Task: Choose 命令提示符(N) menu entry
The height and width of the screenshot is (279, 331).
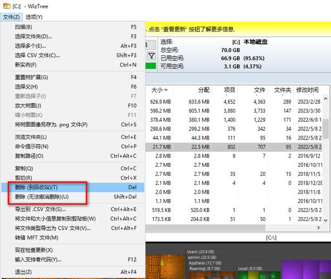Action: tap(73, 146)
